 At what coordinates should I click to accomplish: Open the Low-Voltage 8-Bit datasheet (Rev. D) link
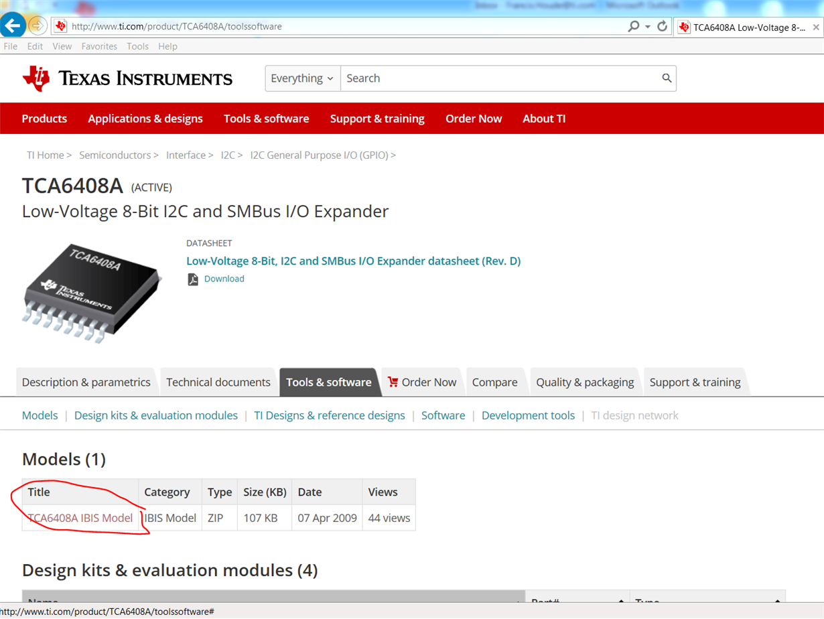pos(354,261)
